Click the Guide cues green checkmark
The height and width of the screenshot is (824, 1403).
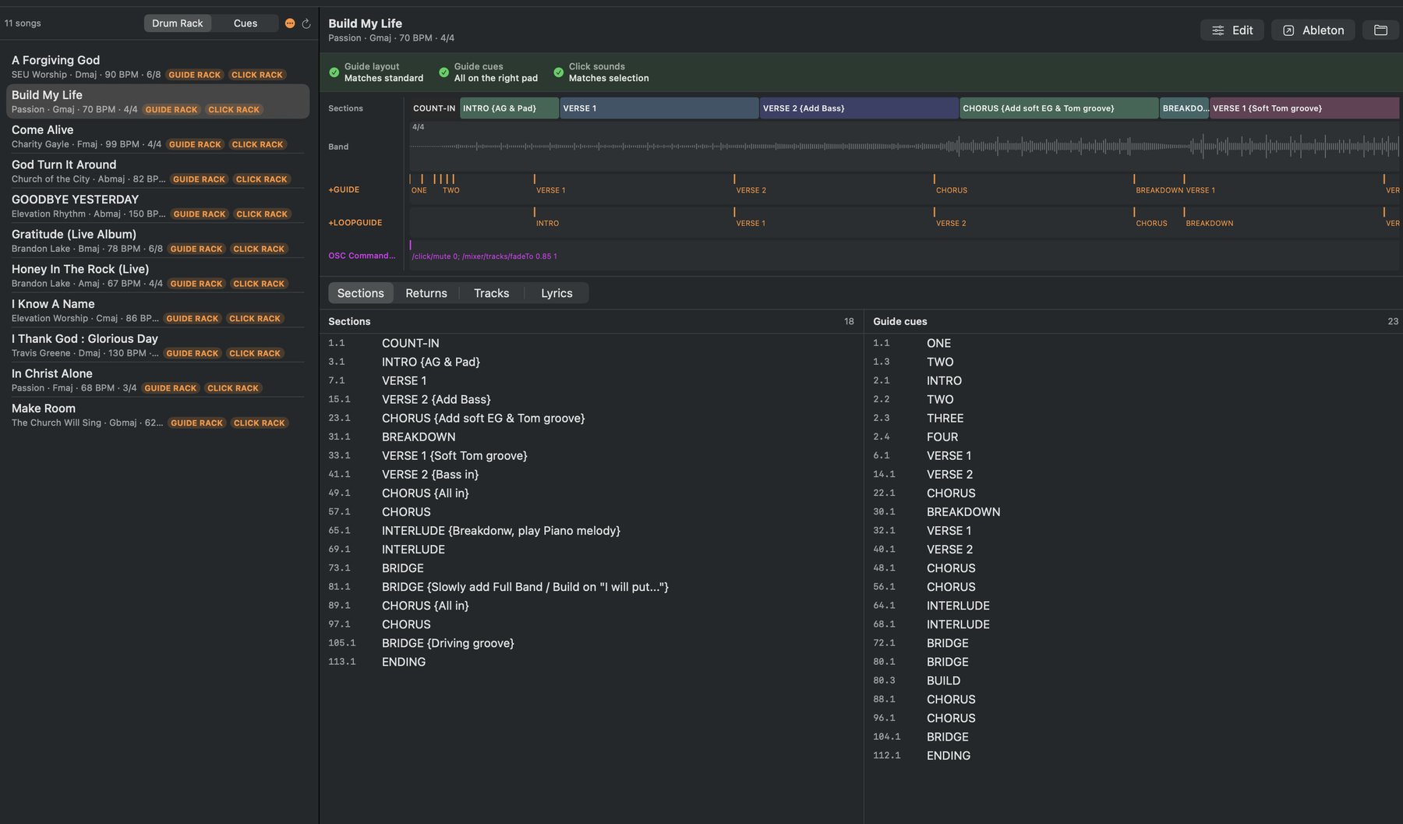444,72
